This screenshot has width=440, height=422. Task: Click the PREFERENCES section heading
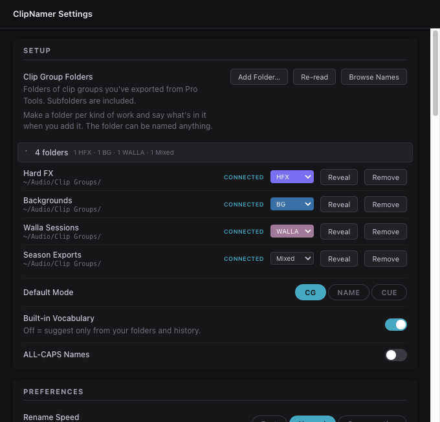pos(53,392)
